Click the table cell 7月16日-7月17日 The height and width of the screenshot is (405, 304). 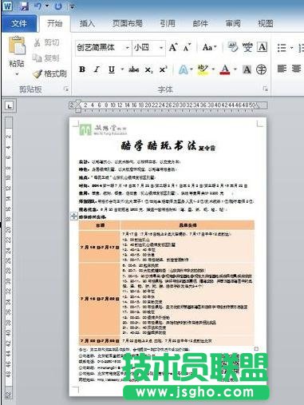100,247
